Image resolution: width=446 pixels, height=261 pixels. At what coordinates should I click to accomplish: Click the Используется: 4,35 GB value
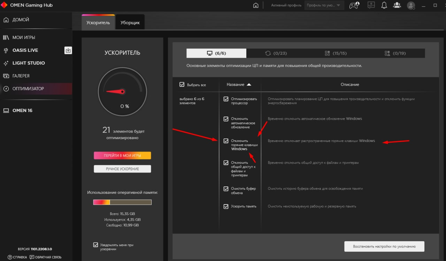click(122, 220)
